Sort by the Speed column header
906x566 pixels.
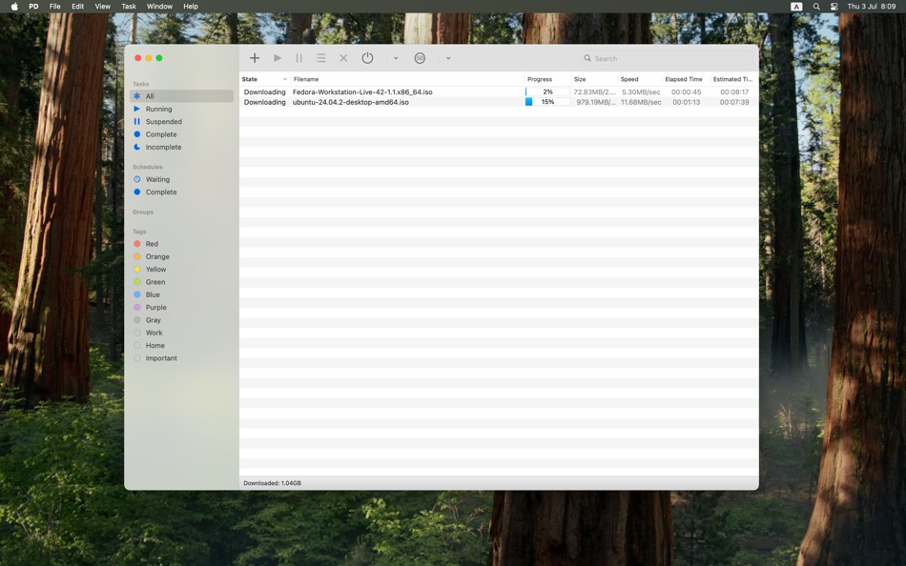point(640,79)
